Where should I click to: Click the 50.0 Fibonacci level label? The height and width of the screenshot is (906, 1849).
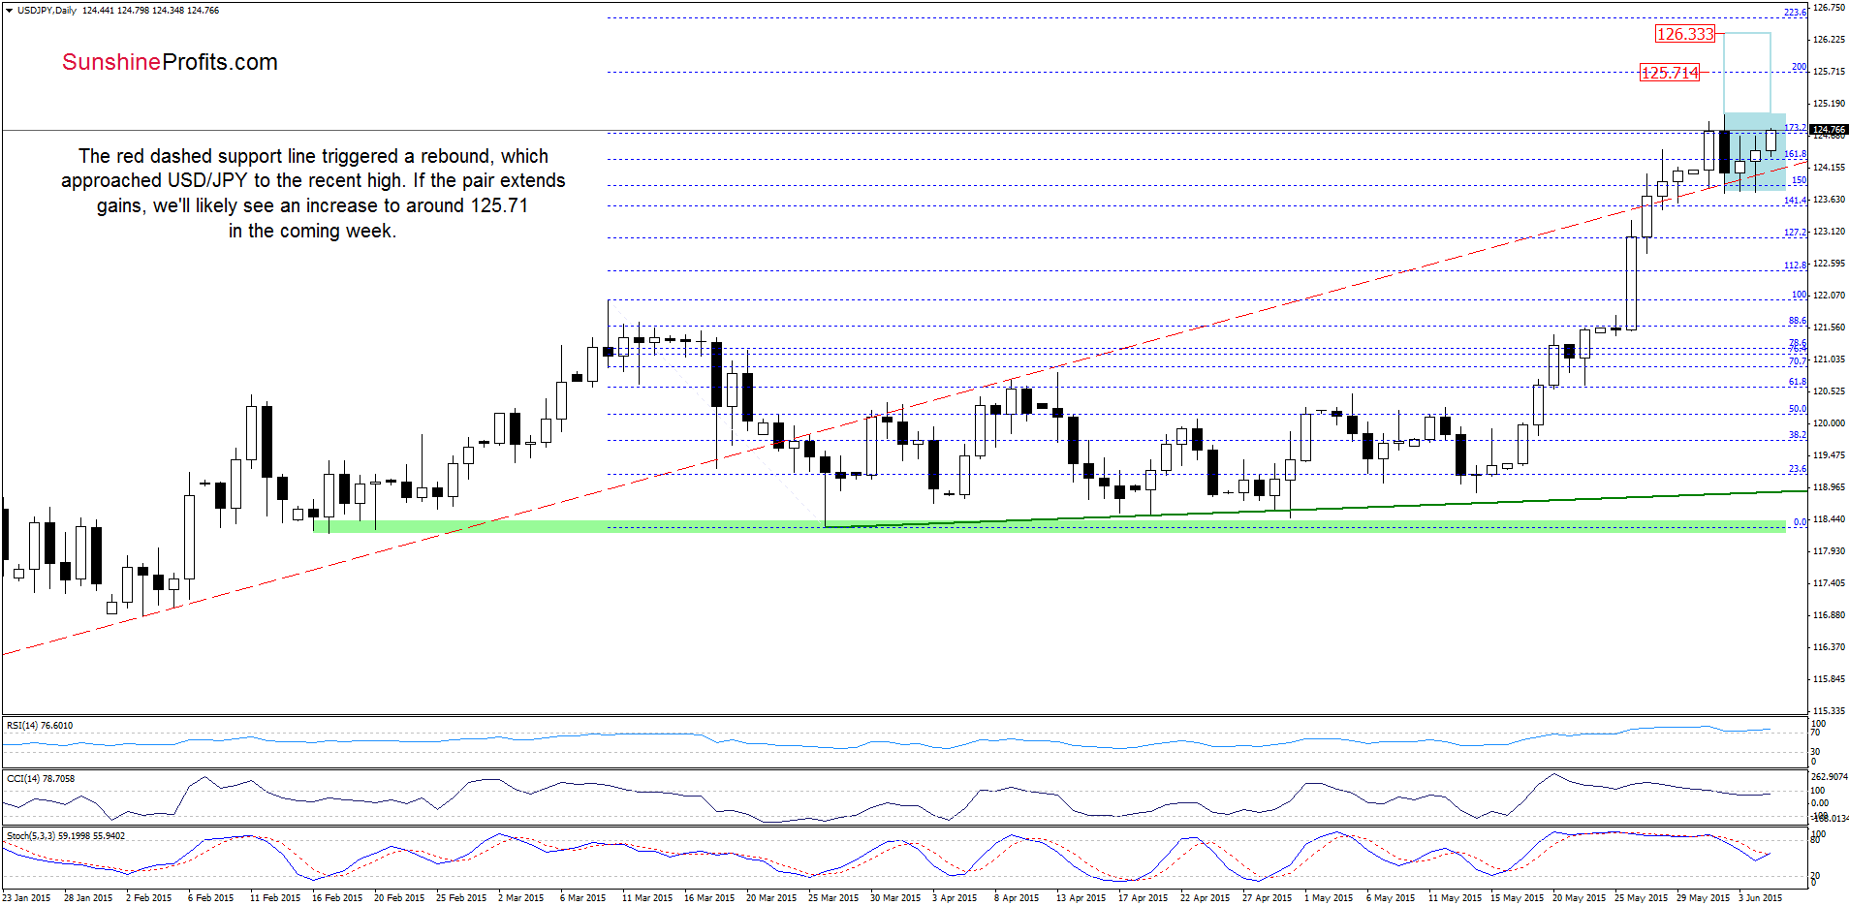click(1797, 409)
